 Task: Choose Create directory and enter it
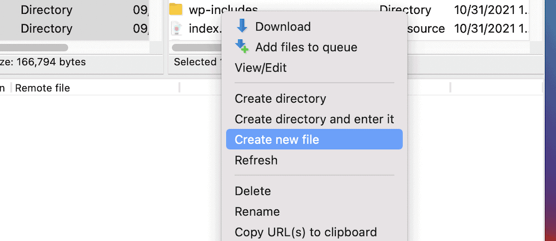click(x=314, y=119)
